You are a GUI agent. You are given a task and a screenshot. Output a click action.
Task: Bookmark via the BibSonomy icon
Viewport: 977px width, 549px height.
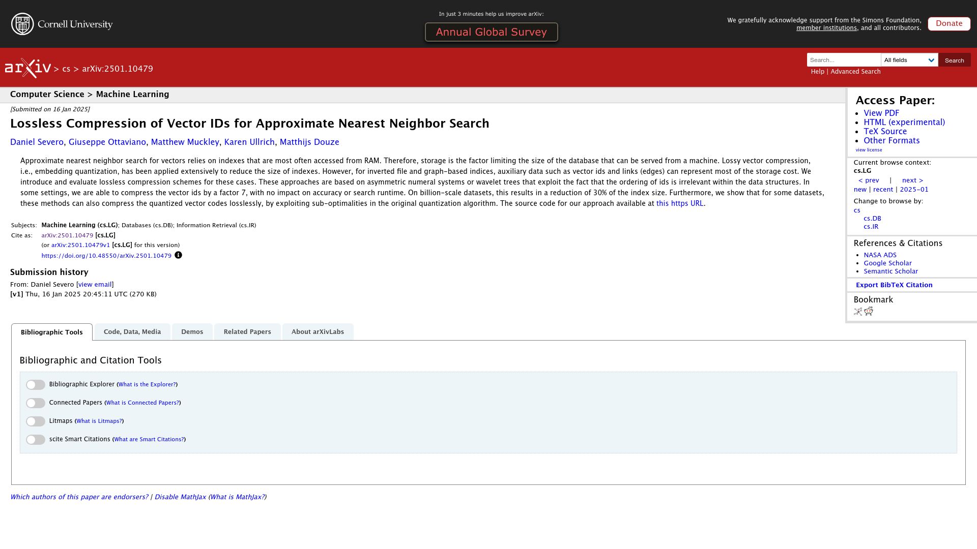pyautogui.click(x=858, y=312)
